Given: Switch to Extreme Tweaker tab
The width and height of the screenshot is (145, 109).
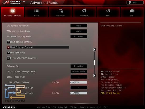Looking at the screenshot, I should [13, 12].
